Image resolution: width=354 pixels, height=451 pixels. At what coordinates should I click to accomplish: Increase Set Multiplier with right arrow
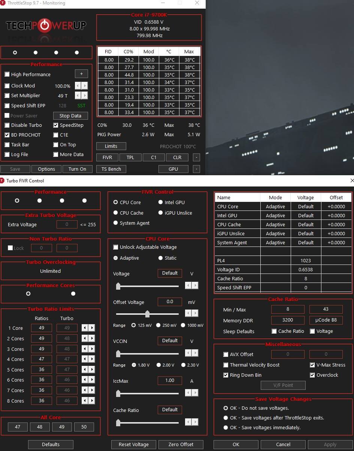(x=85, y=95)
